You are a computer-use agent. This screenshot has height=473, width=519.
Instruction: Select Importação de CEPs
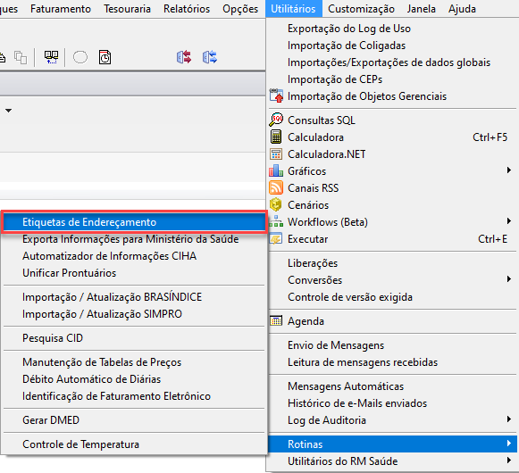tap(392, 79)
